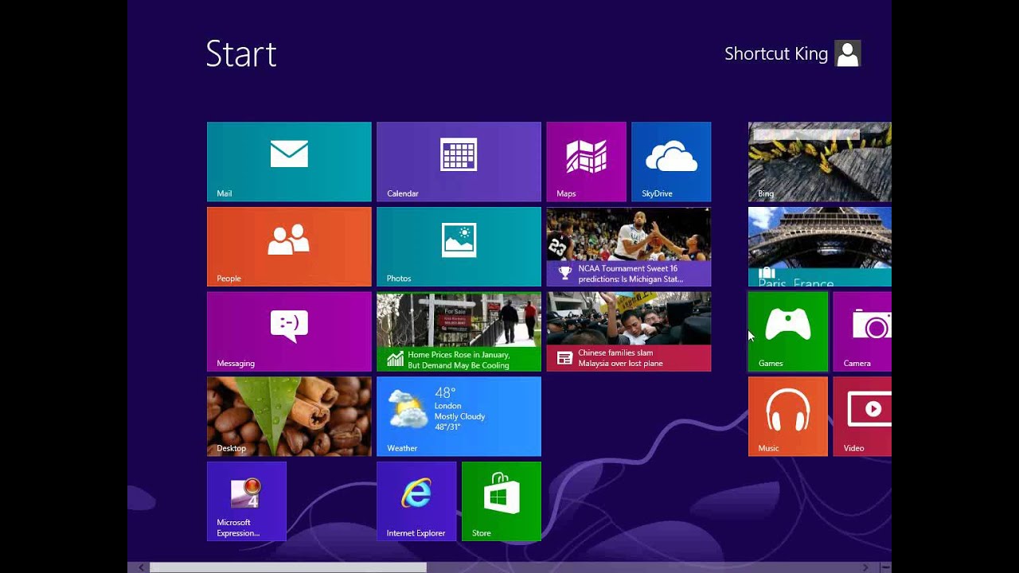Open the SkyDrive tile

coord(671,162)
